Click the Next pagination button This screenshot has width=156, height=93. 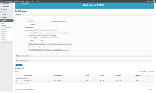tap(150, 85)
